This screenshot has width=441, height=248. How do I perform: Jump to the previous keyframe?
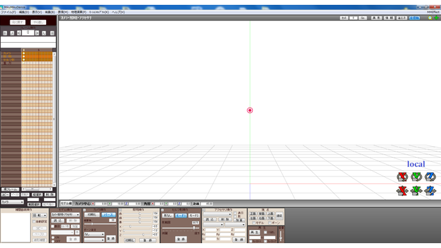(12, 33)
